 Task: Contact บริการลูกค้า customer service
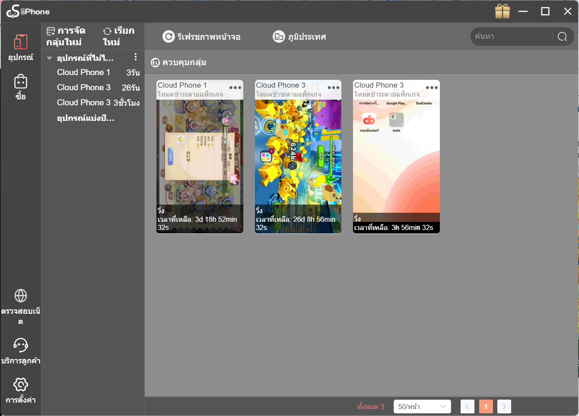[21, 351]
